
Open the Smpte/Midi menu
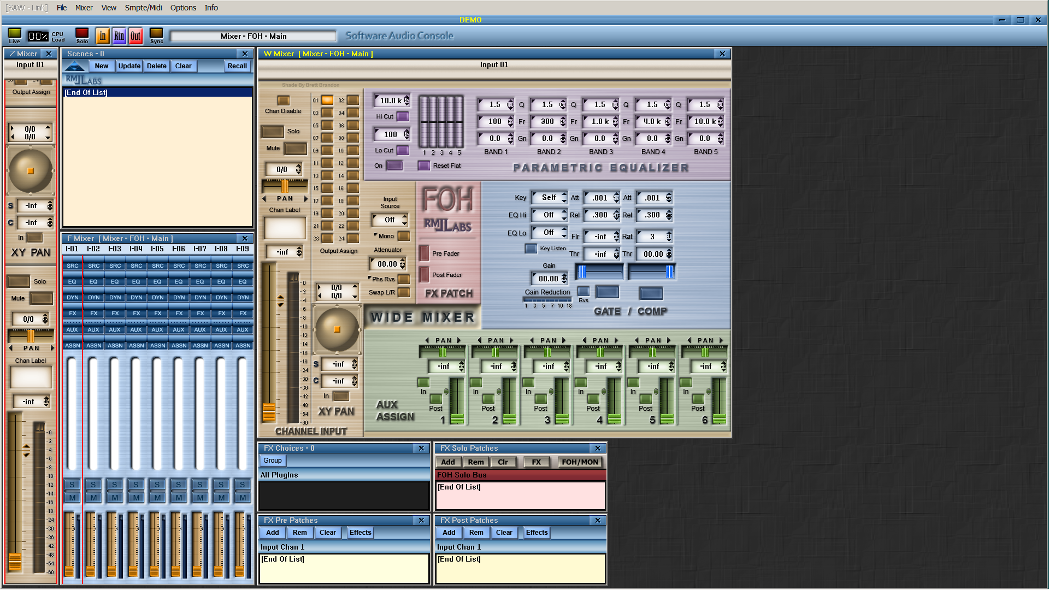143,8
